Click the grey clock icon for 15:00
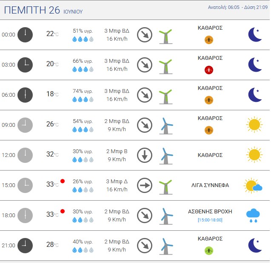271x263 pixels. 25,185
